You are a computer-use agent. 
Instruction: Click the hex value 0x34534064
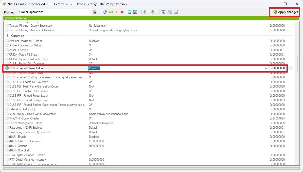coord(277,118)
